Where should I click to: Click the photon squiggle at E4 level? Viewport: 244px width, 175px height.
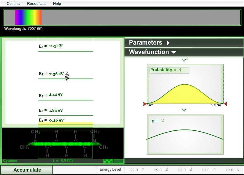coord(67,76)
